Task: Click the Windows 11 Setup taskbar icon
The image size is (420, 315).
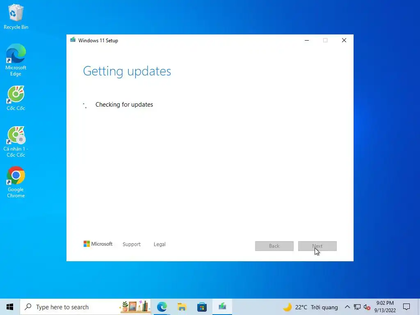Action: point(222,307)
